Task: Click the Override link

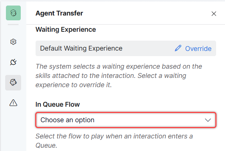Action: [x=198, y=49]
